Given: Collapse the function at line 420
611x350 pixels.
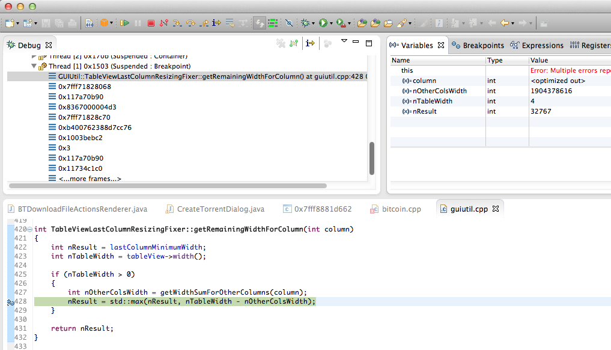Looking at the screenshot, I should pyautogui.click(x=29, y=230).
